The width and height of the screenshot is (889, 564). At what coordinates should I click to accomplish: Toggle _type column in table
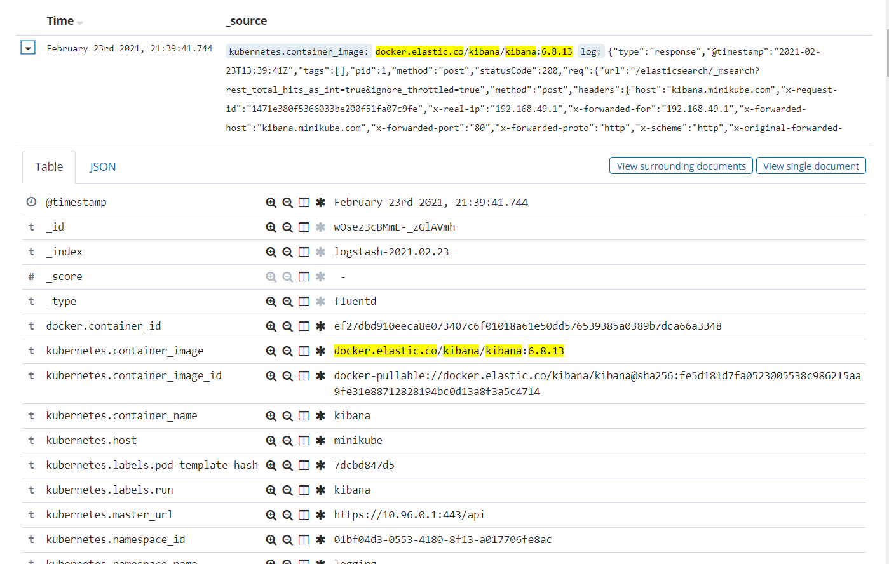click(x=304, y=302)
